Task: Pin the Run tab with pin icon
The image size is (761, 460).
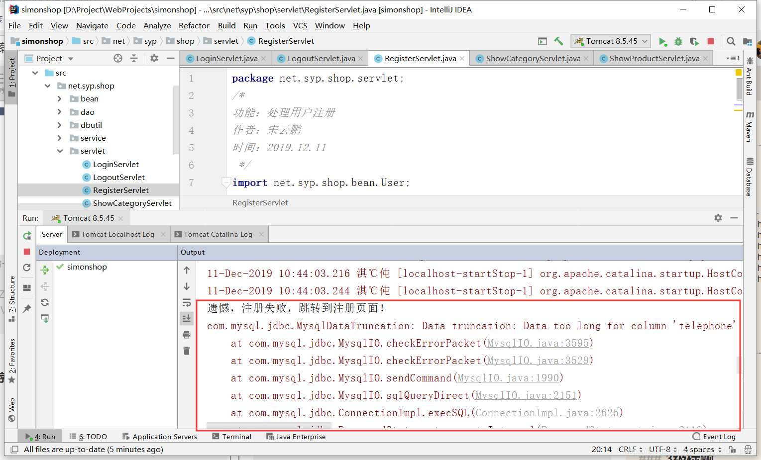Action: pos(27,308)
